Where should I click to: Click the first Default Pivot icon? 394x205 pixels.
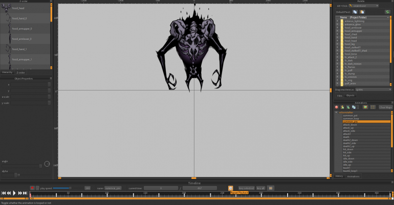pos(354,11)
